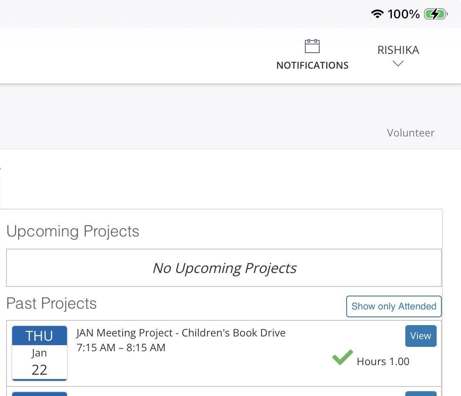Click the 7:15 AM – 8:15 AM time
461x396 pixels.
pos(121,348)
